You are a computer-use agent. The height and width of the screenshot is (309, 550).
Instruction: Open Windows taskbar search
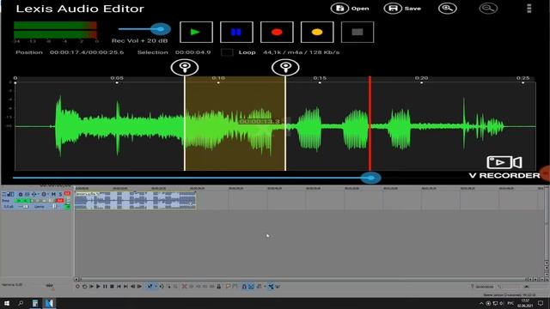click(x=21, y=303)
